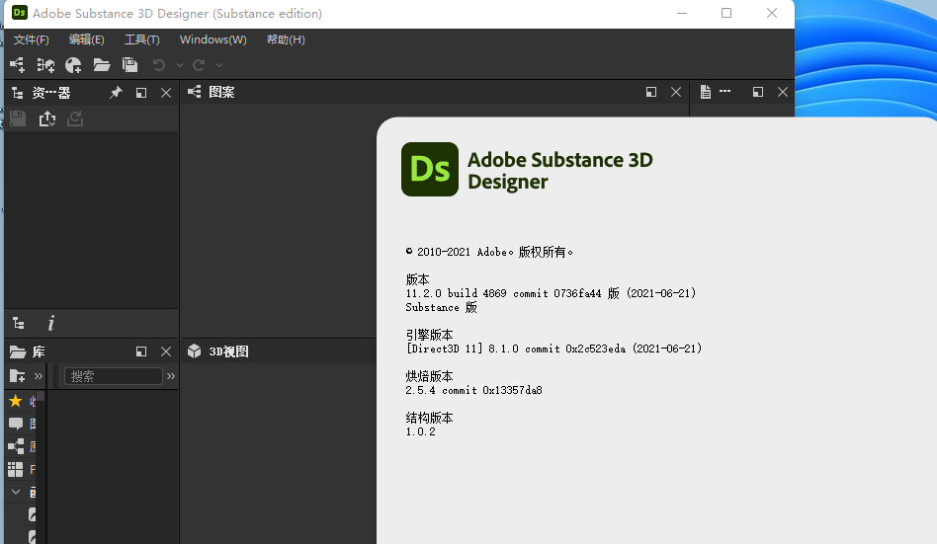Click the '2010-2021 Adobe' copyright line

click(489, 252)
